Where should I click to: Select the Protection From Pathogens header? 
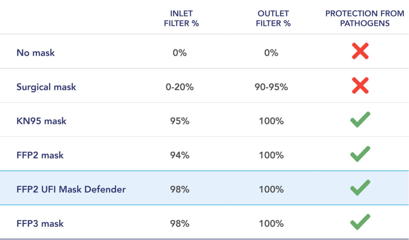(x=365, y=18)
